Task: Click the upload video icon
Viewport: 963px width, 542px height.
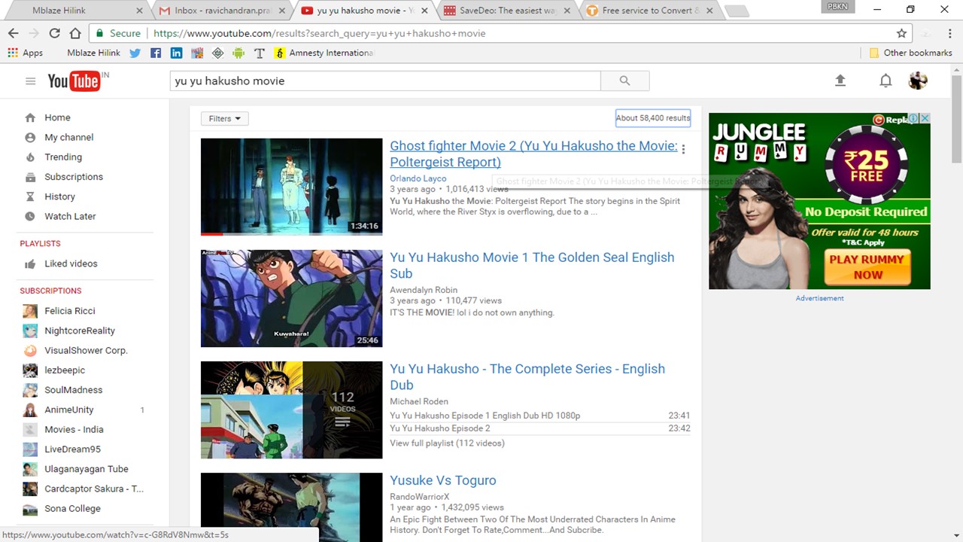Action: point(840,81)
